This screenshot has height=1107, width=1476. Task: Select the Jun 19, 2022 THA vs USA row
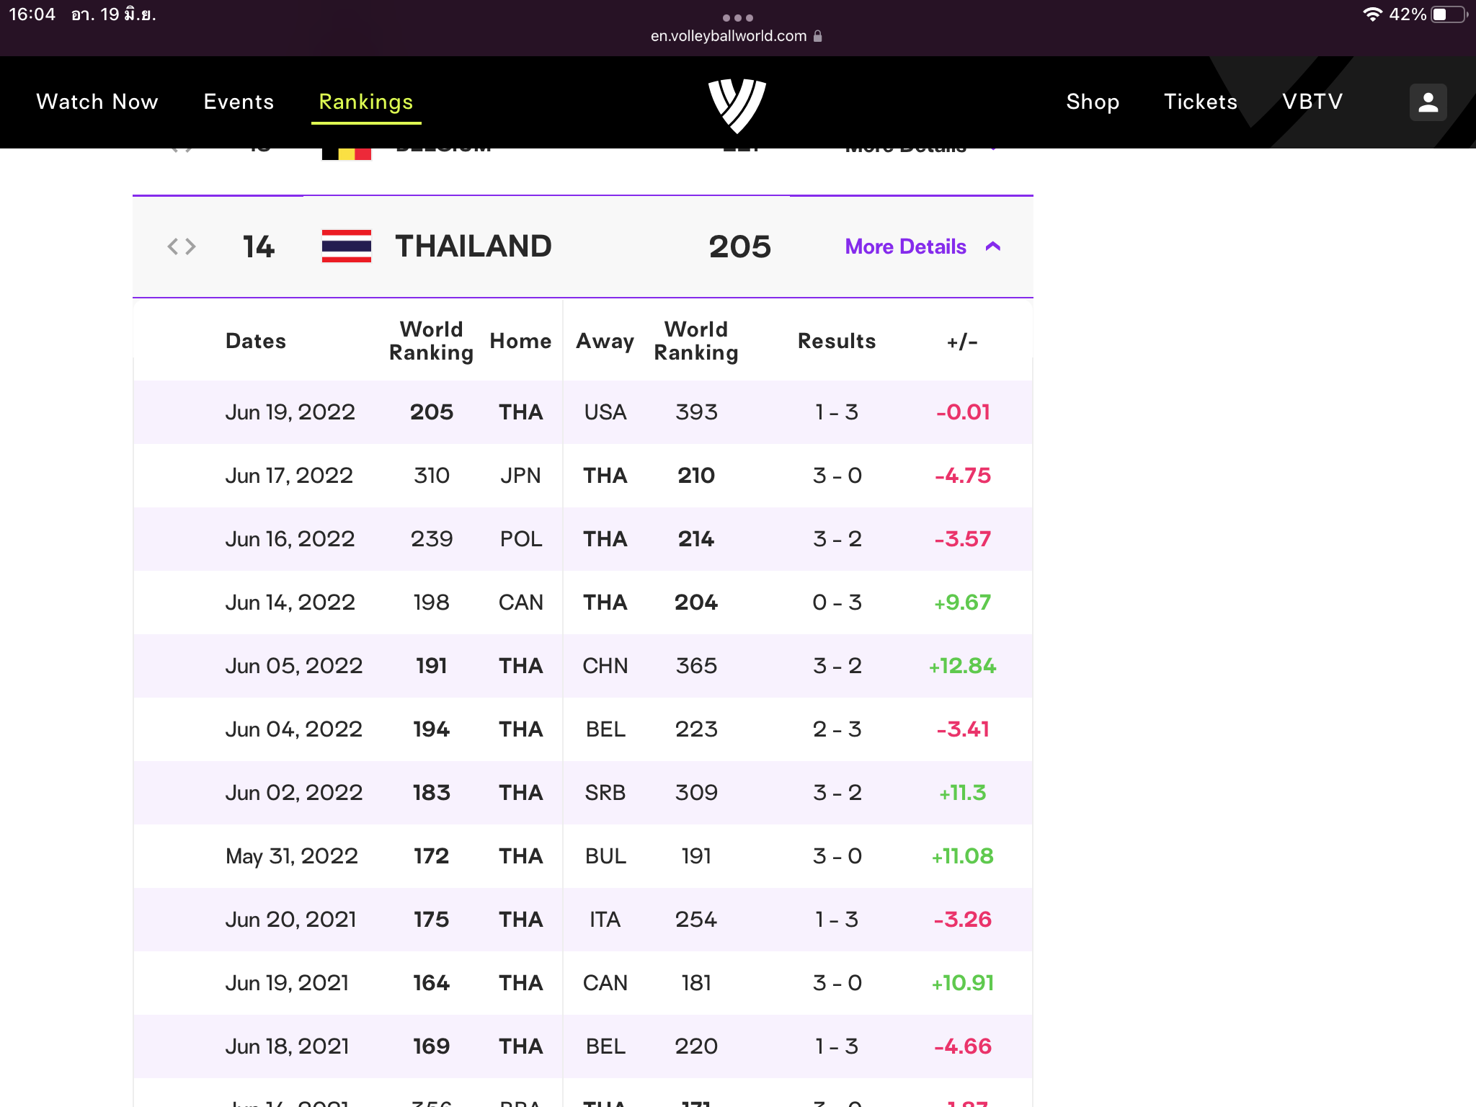[x=582, y=412]
